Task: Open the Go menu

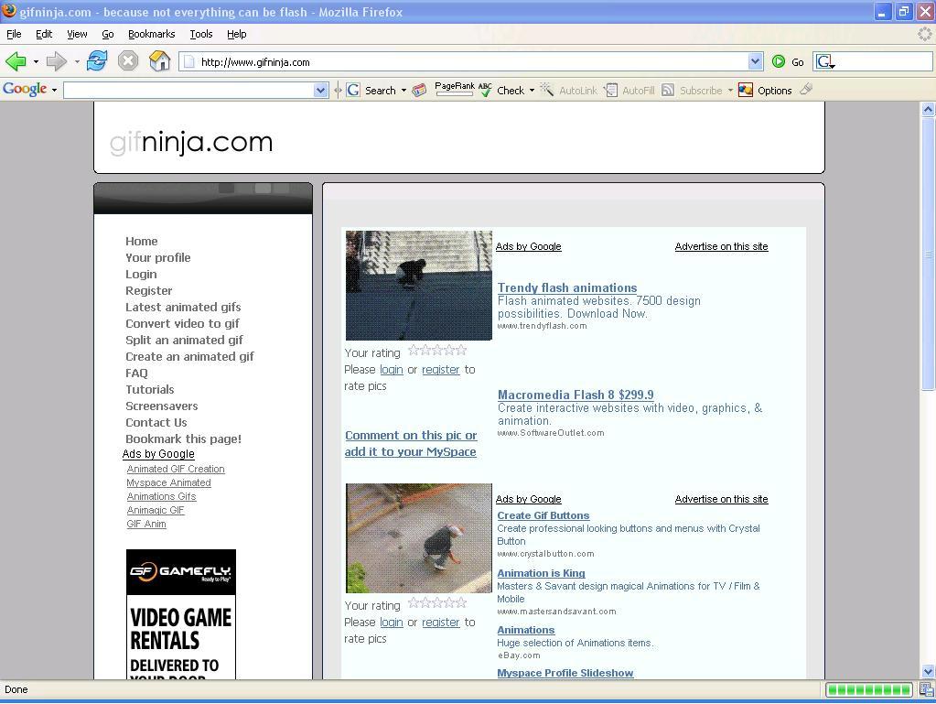Action: tap(107, 34)
